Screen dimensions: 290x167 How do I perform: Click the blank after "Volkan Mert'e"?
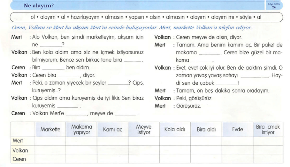point(76,114)
